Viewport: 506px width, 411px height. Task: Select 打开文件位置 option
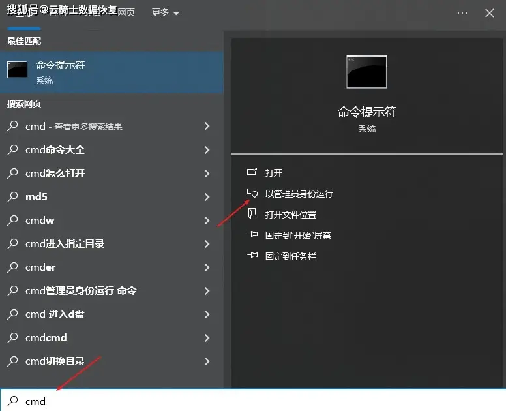pos(291,215)
